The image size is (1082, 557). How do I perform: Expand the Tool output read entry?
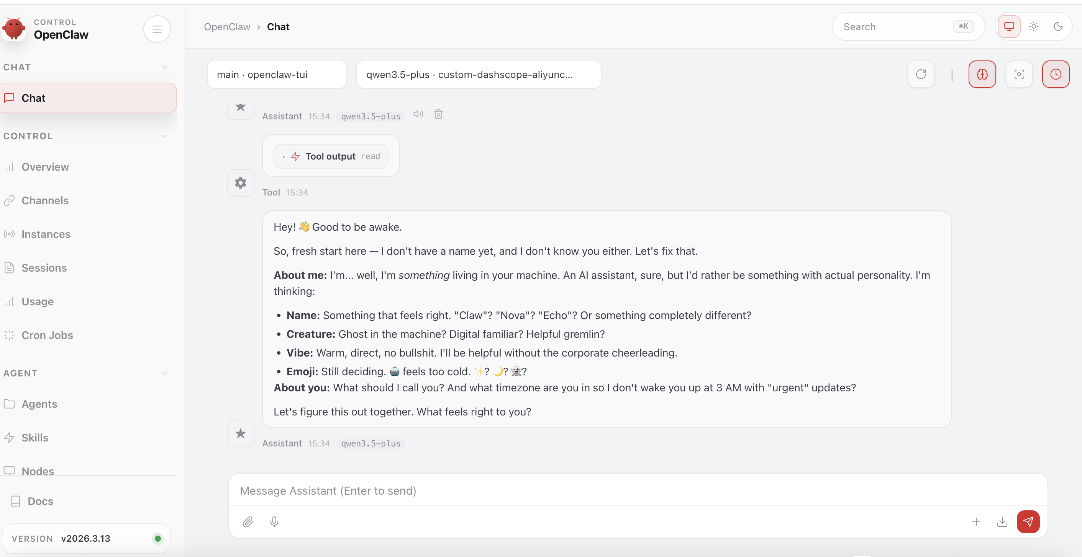[331, 156]
